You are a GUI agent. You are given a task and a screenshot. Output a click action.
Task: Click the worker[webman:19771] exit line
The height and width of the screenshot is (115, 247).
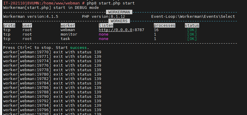(52, 56)
